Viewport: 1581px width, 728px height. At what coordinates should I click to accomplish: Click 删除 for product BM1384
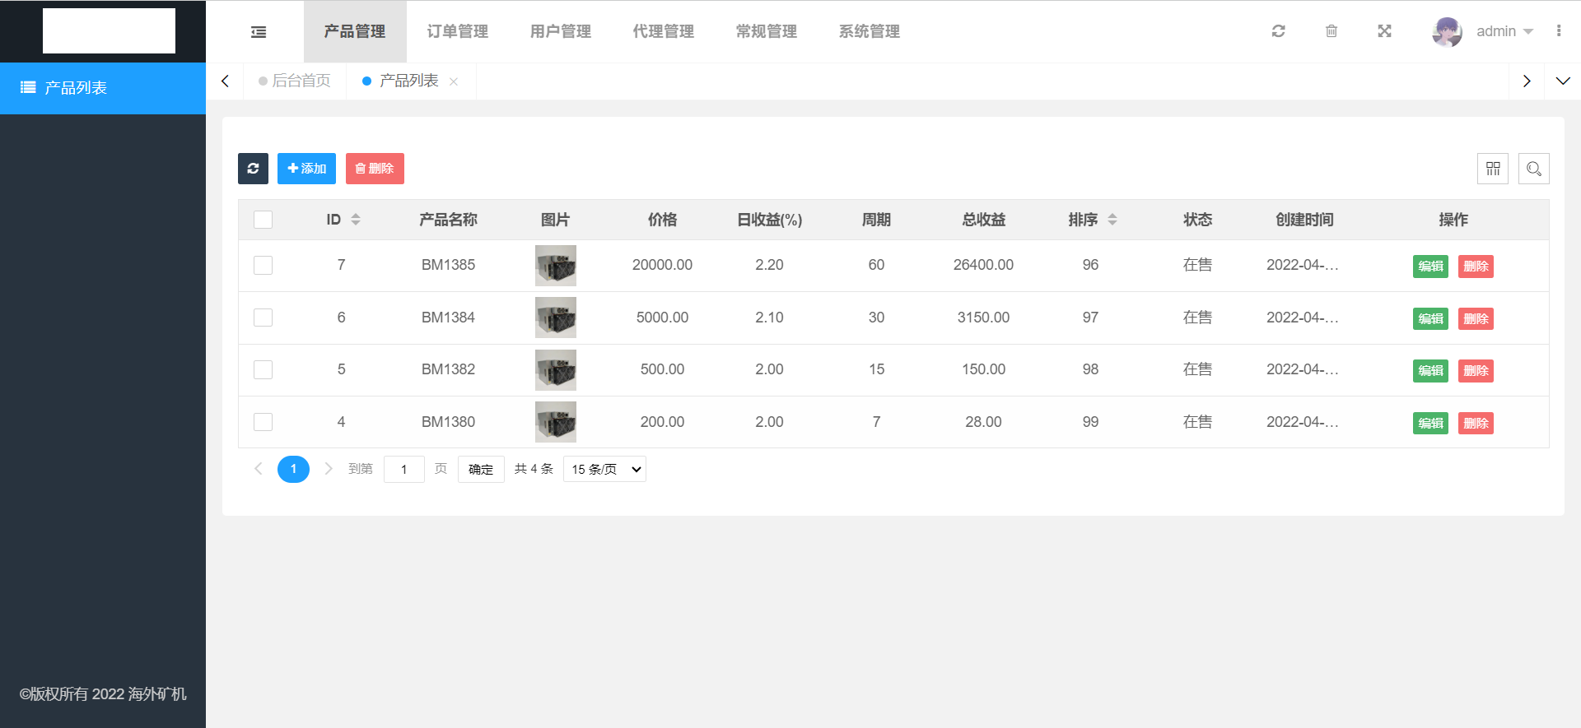[1476, 318]
